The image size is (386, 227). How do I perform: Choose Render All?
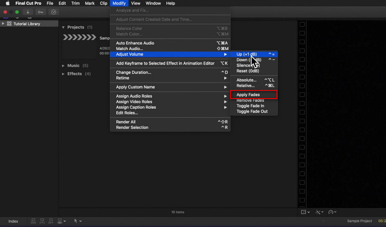(x=170, y=122)
